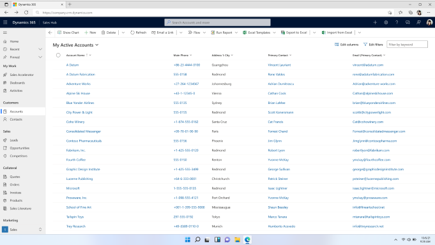Expand Excel Templates chevron
This screenshot has height=245, width=435.
click(x=275, y=33)
